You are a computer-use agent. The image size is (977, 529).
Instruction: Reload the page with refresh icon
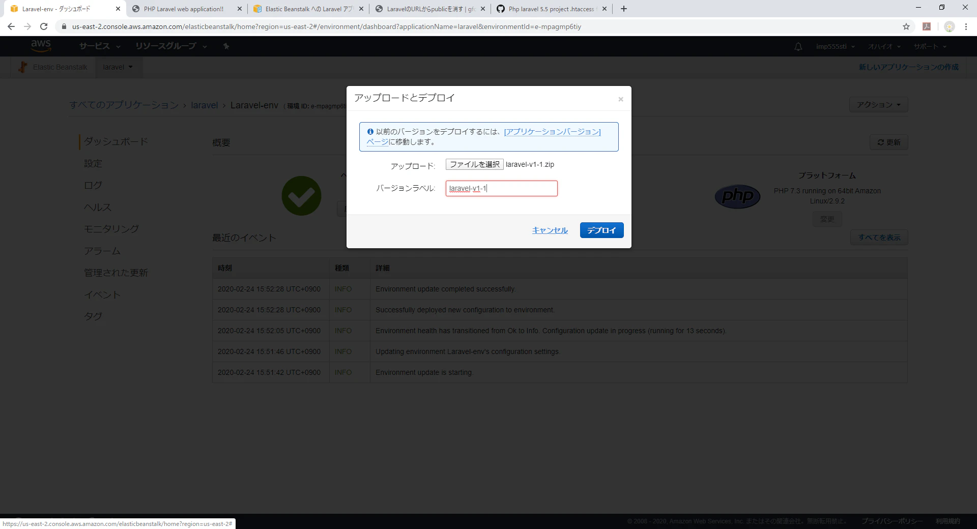pyautogui.click(x=44, y=26)
